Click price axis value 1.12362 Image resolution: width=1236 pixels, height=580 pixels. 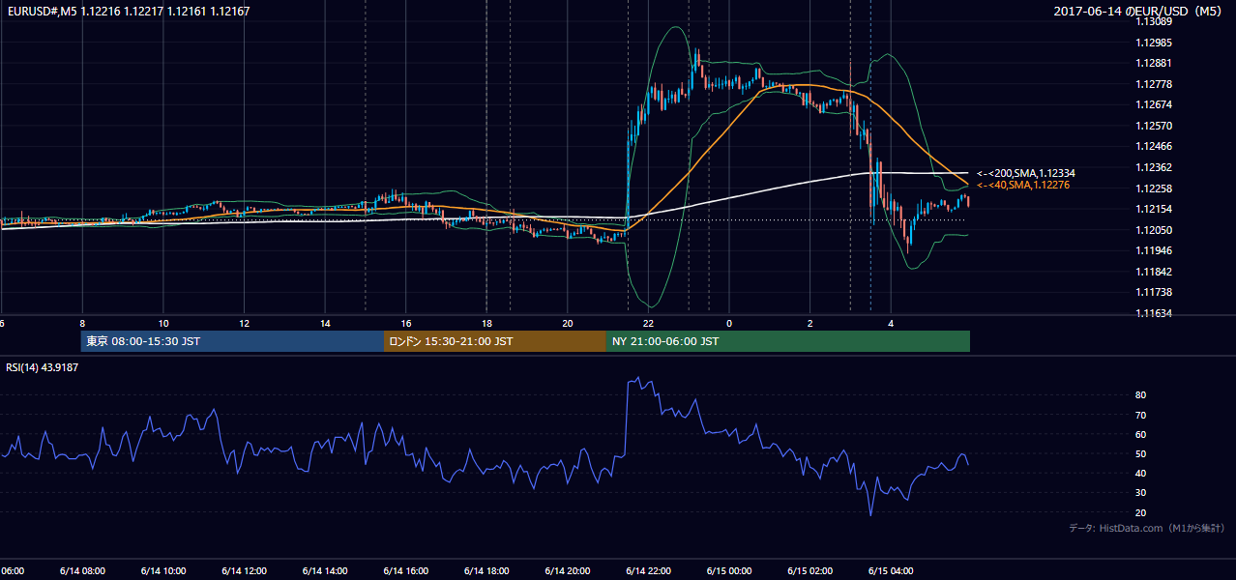[1154, 167]
